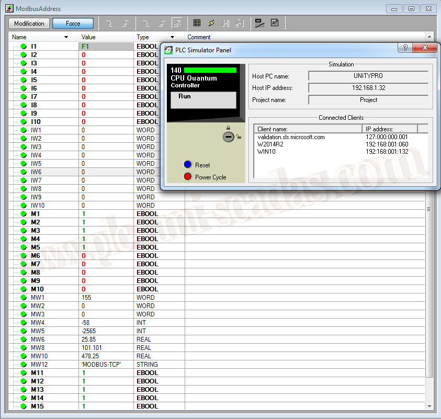Click the Client name column header
The image size is (441, 419).
tap(308, 129)
